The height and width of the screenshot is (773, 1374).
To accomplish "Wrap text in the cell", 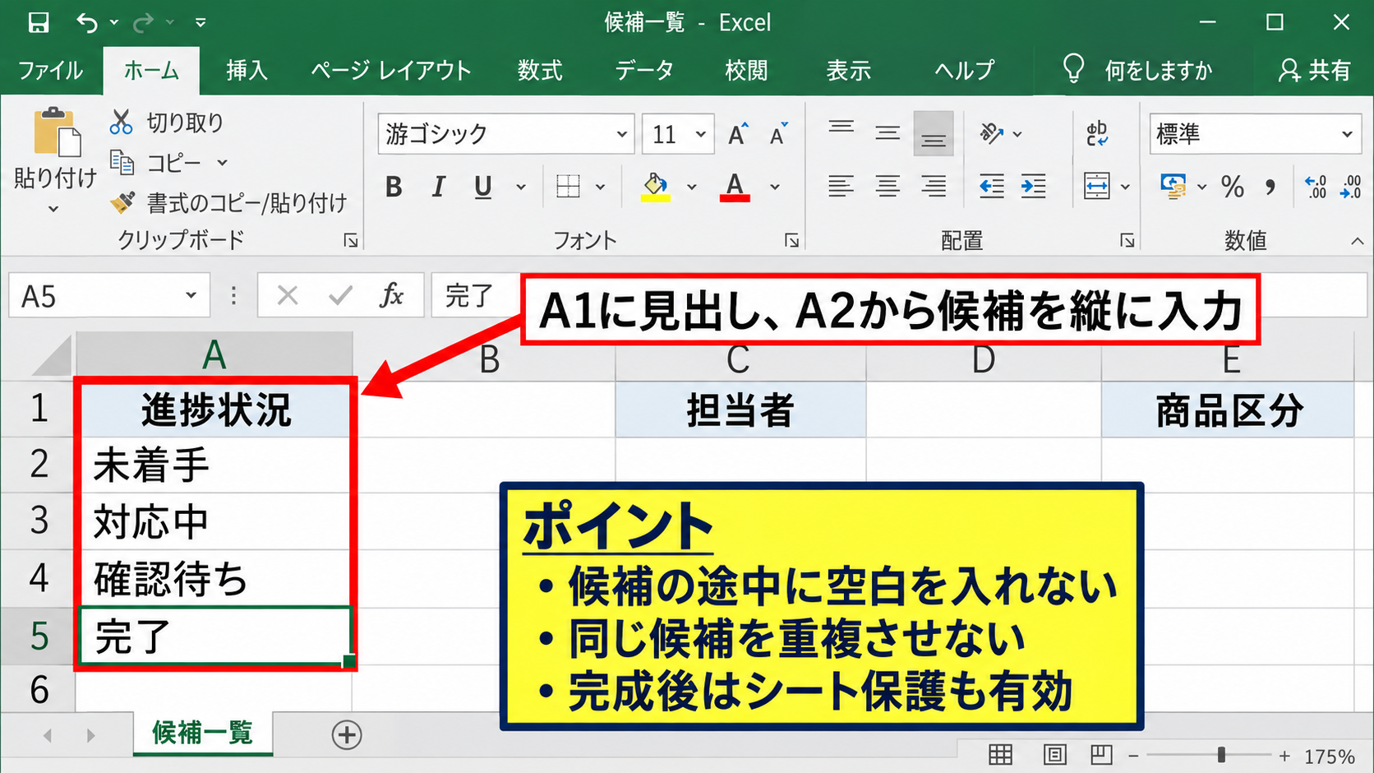I will (x=1097, y=133).
